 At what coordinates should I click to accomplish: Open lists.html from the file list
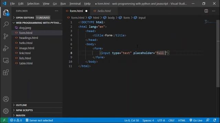click(25, 58)
